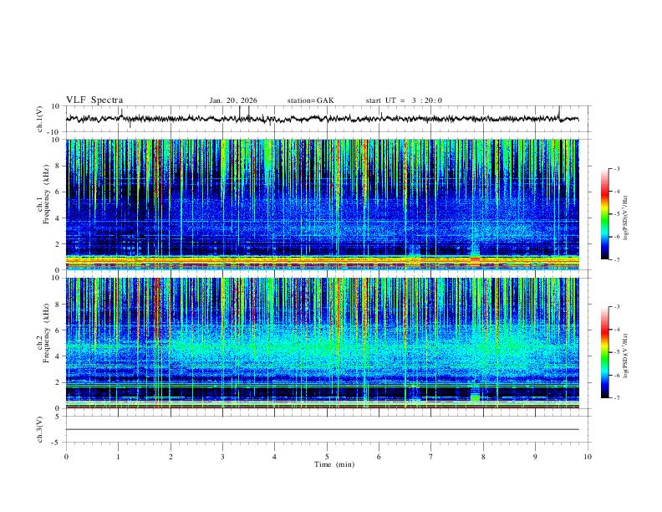
Task: Click time axis tick label "0"
Action: click(66, 457)
